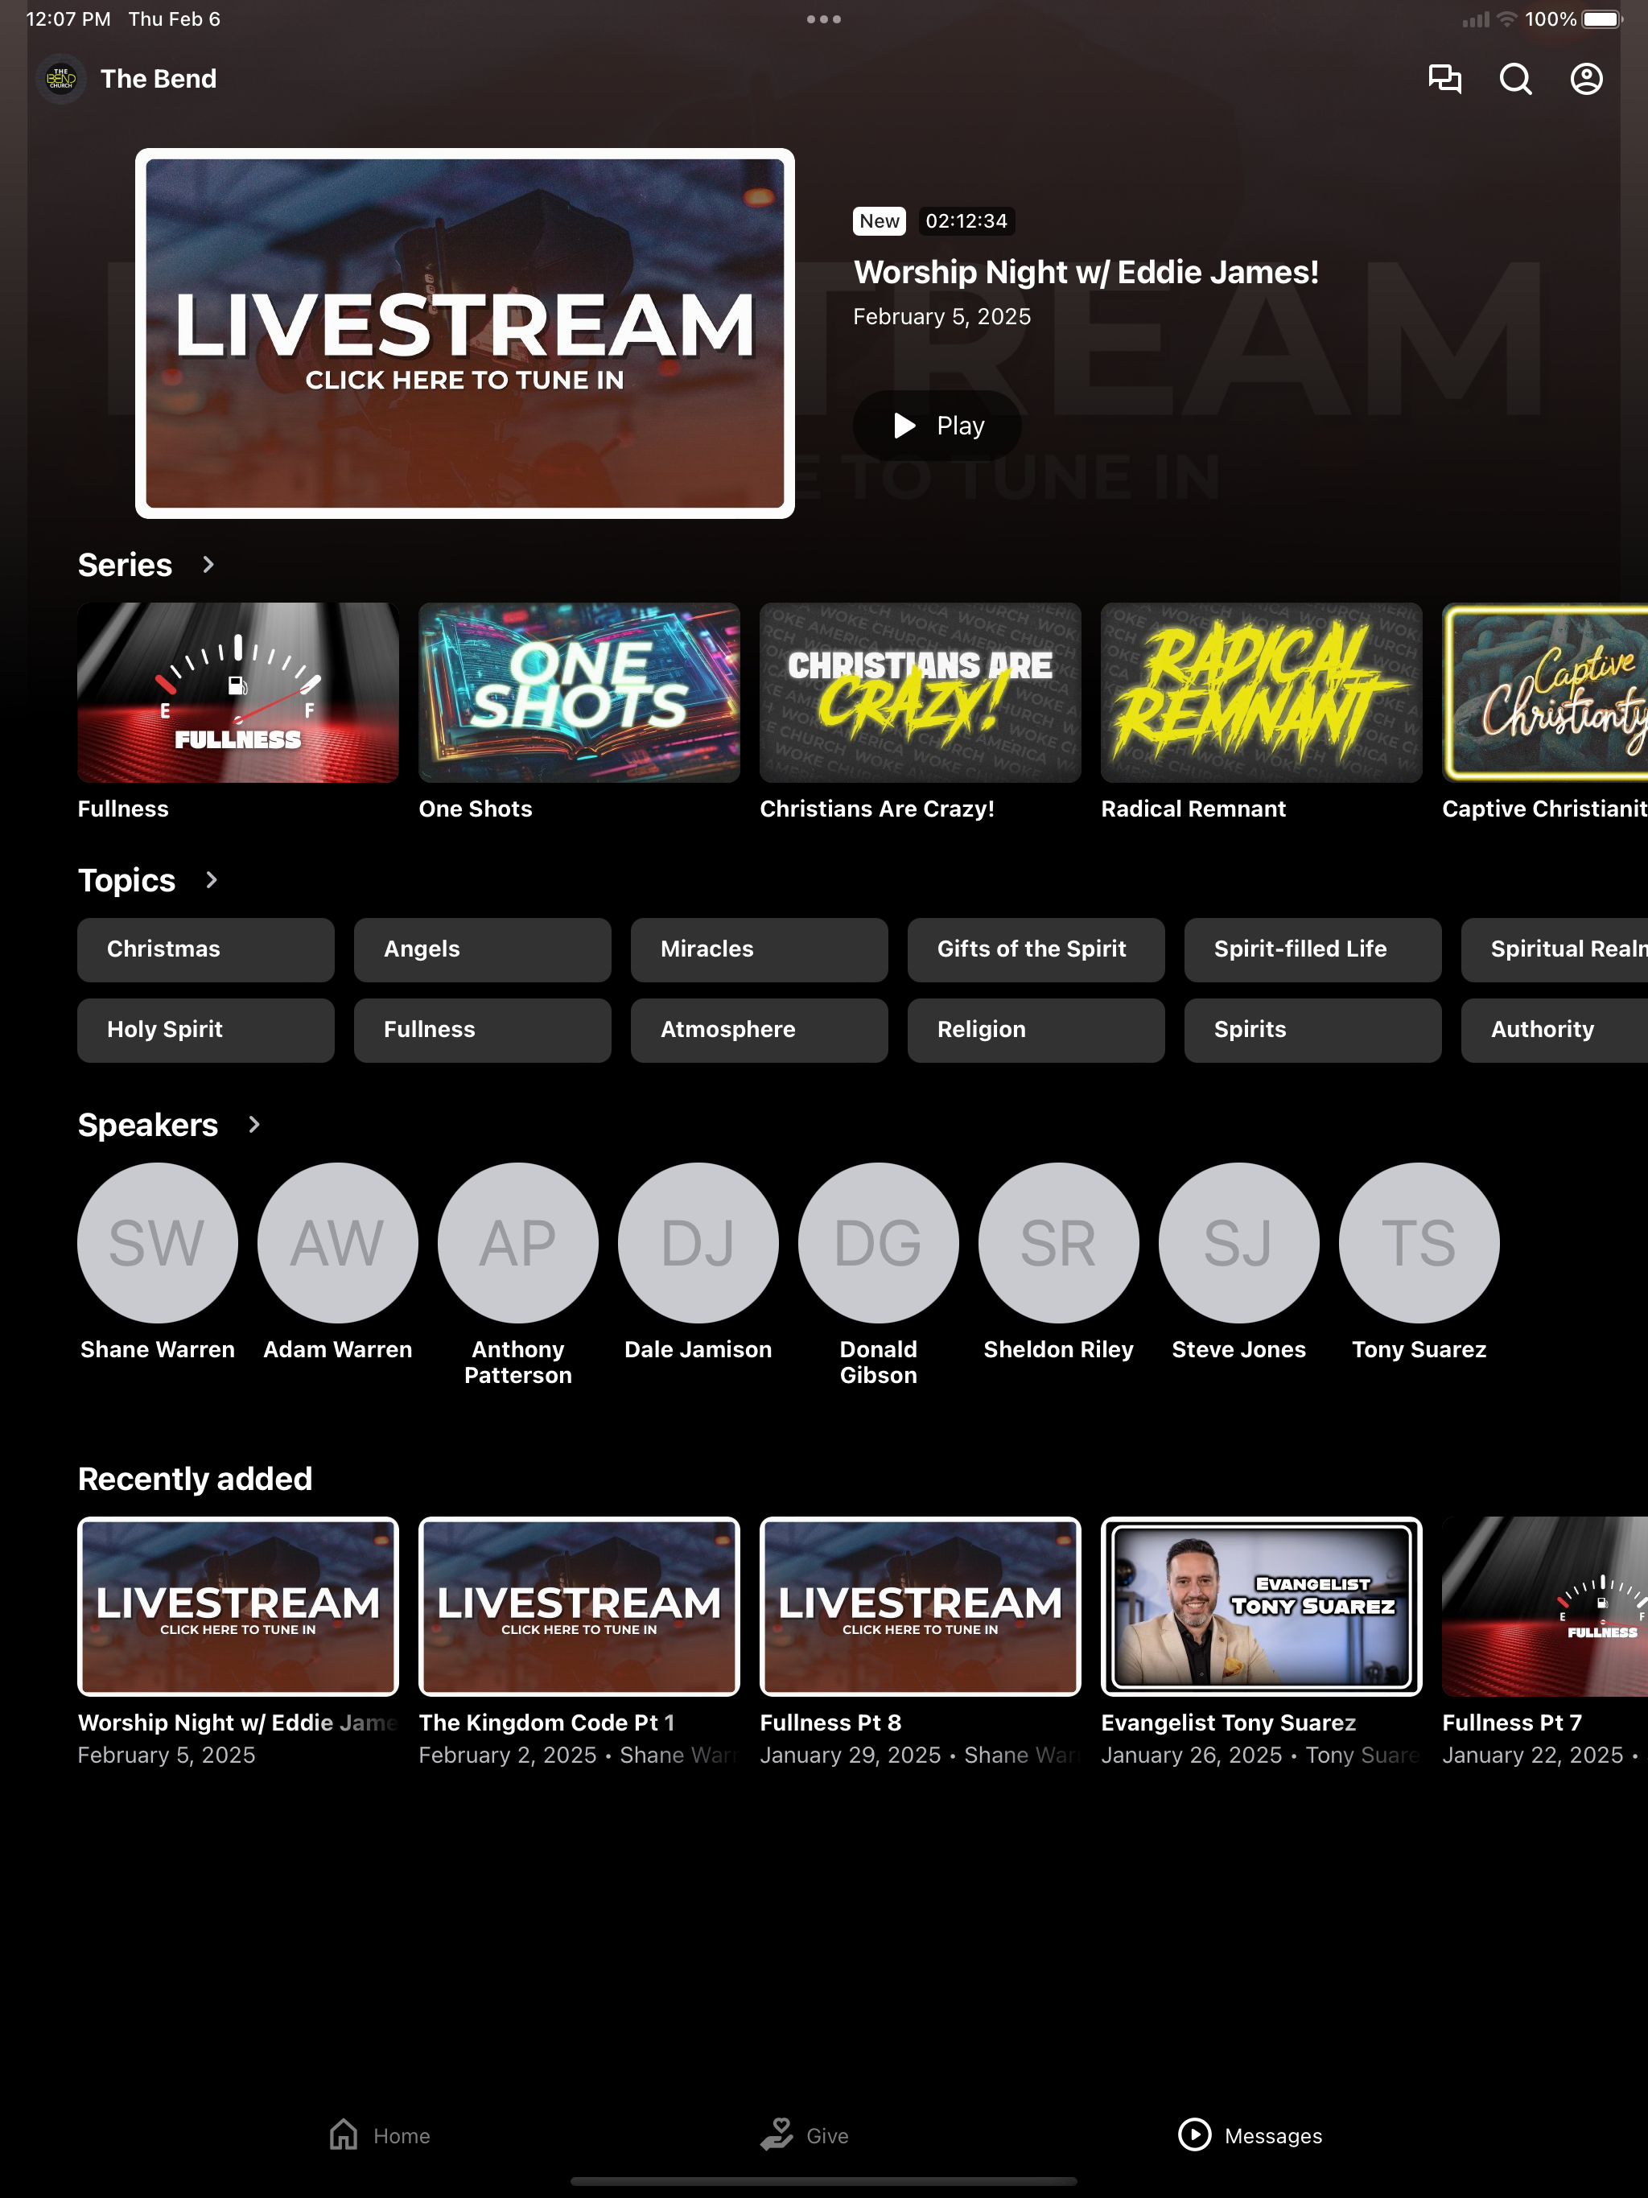This screenshot has width=1648, height=2198.
Task: Open the user profile icon
Action: [1586, 79]
